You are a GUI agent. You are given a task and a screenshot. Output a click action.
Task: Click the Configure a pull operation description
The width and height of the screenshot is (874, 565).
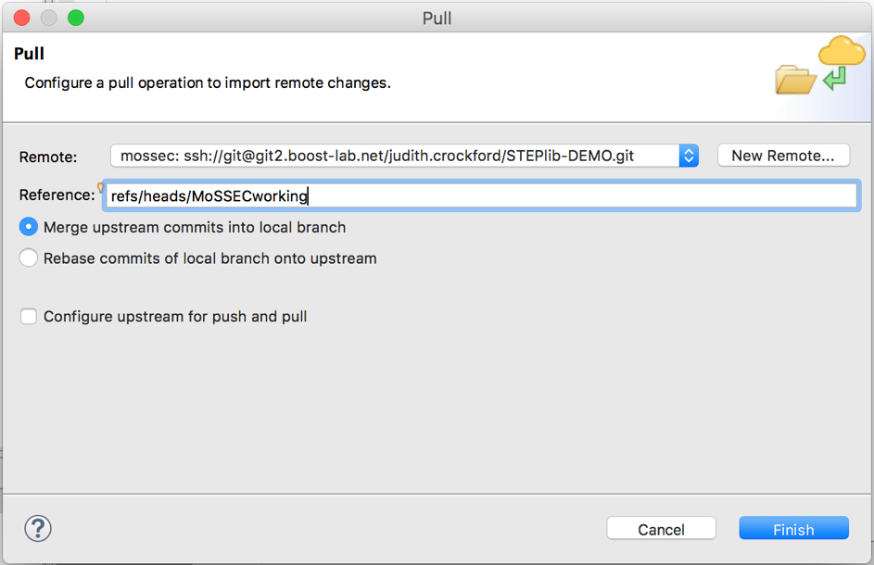pyautogui.click(x=208, y=83)
